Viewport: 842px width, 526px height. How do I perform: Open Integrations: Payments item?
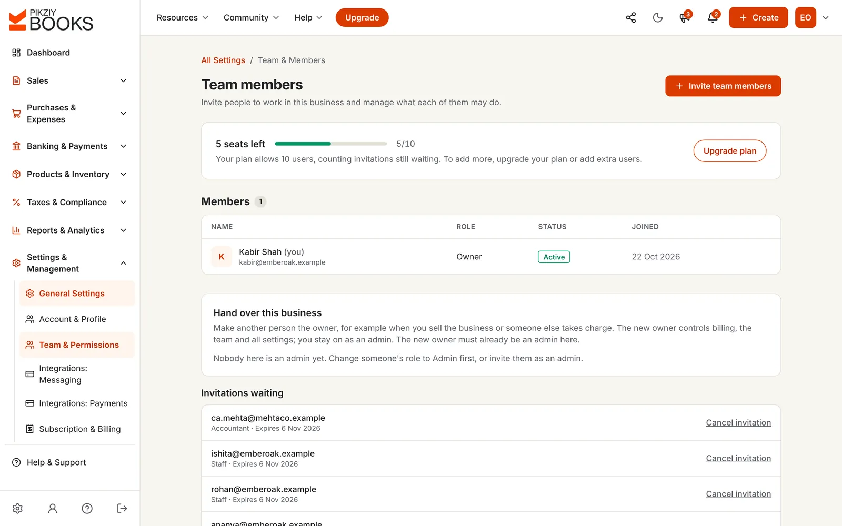coord(77,403)
